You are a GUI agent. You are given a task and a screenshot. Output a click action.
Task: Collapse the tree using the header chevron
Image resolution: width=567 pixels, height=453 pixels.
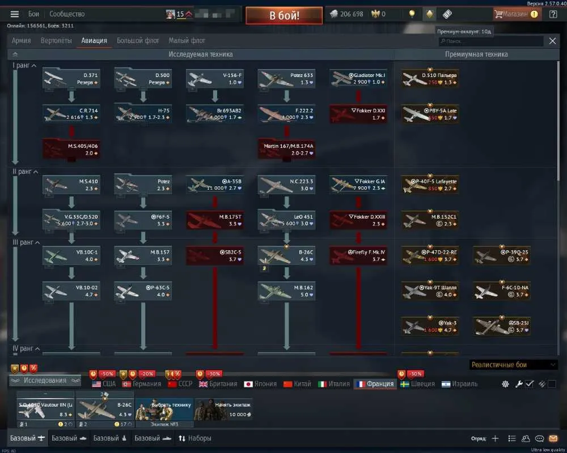(x=15, y=54)
